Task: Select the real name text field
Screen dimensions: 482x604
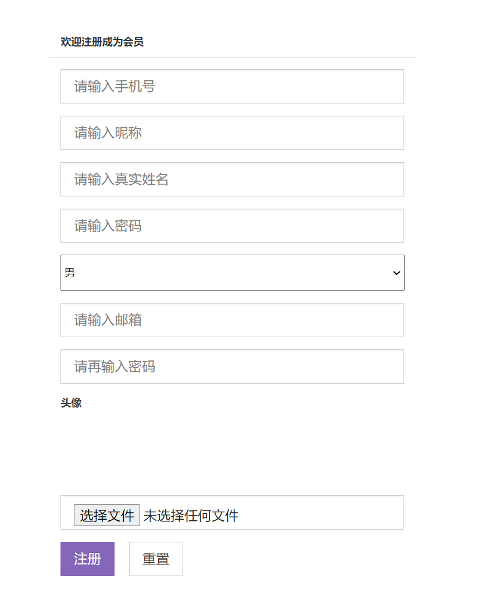Action: [x=232, y=179]
